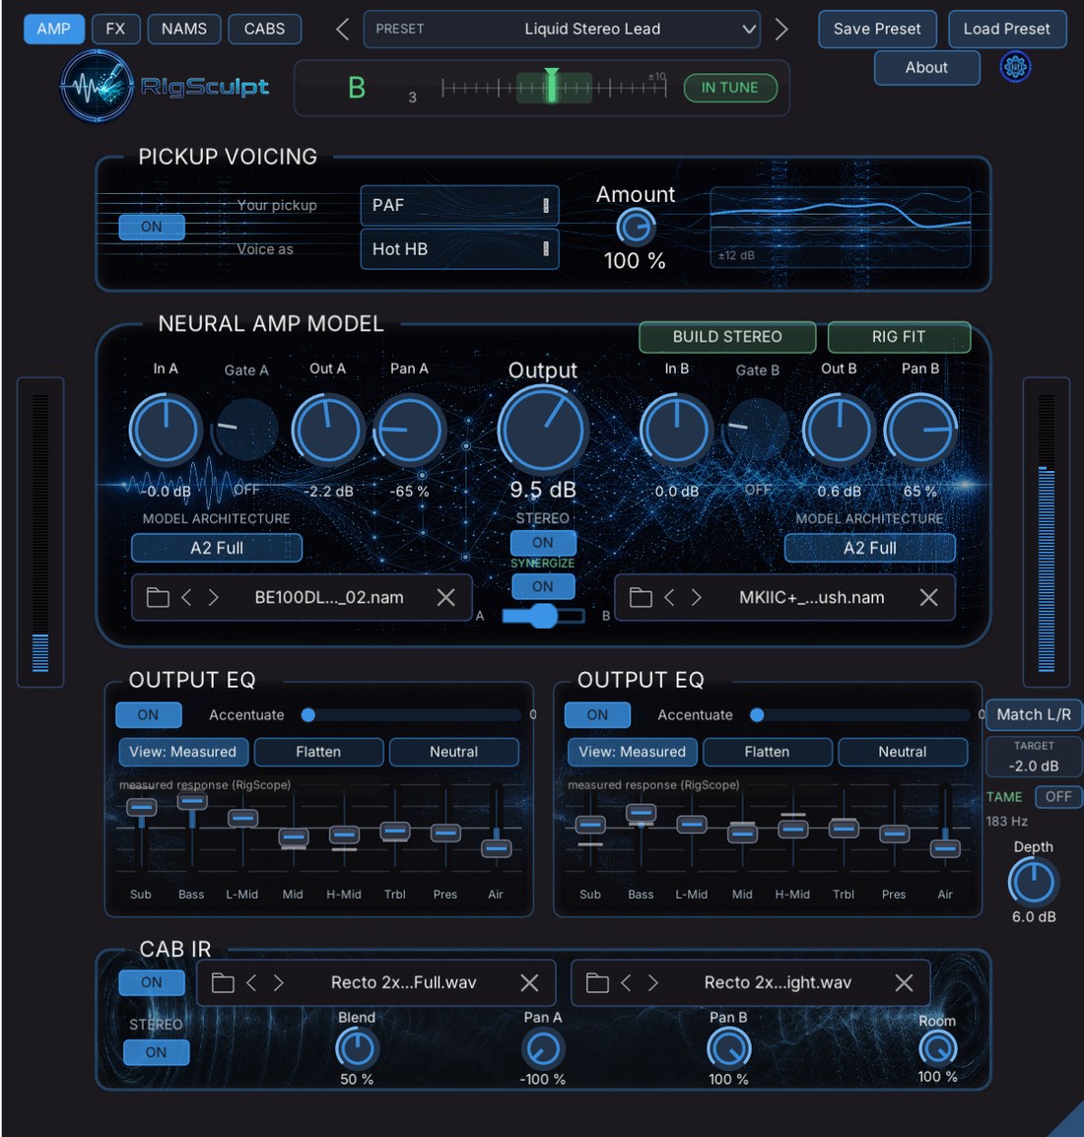Screen dimensions: 1084x1137
Task: Load next model after MKIIC+ file
Action: pyautogui.click(x=696, y=597)
